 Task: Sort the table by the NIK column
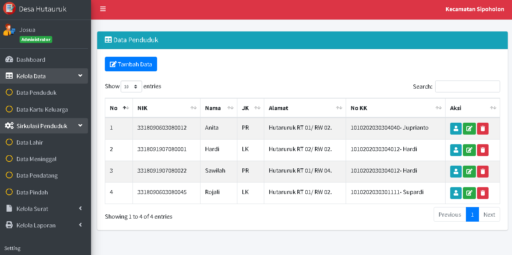tap(166, 108)
